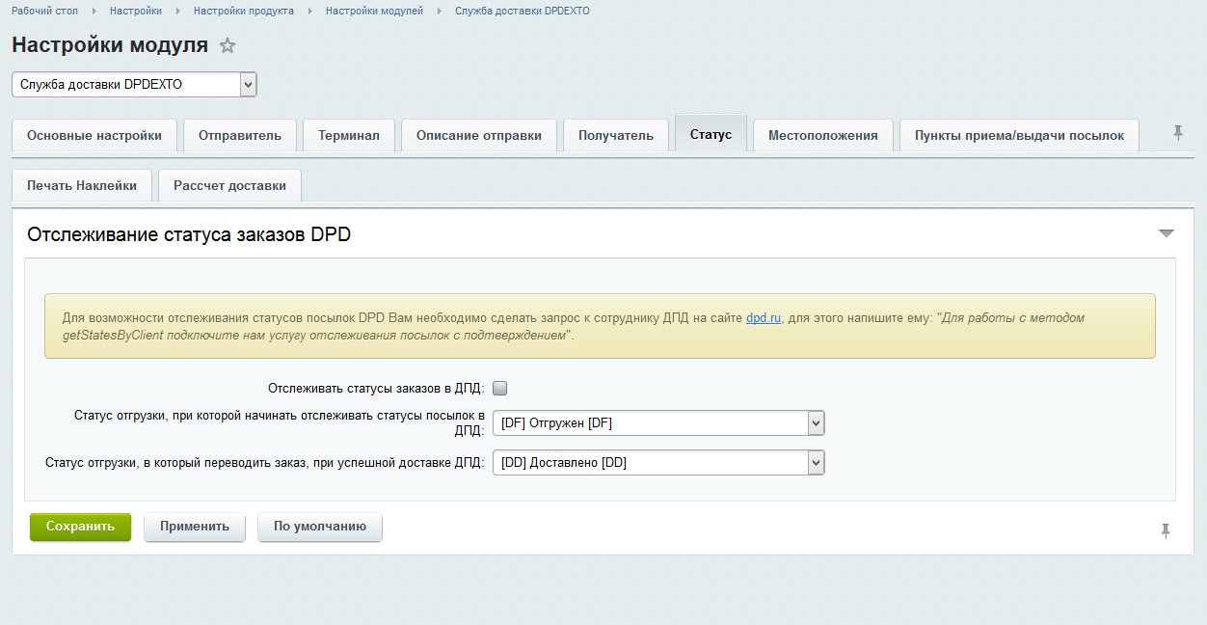Open the Служба доставки DPDEXTO module dropdown
This screenshot has width=1207, height=625.
pyautogui.click(x=134, y=85)
